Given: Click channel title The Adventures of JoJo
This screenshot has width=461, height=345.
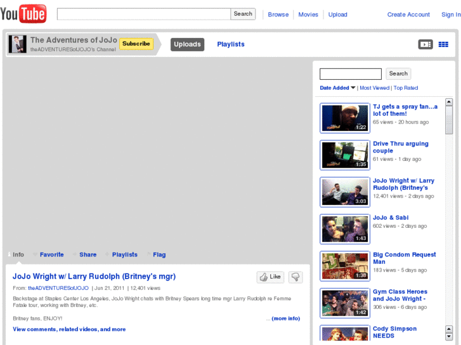Looking at the screenshot, I should click(74, 40).
